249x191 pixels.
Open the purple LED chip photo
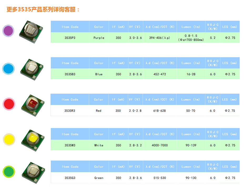coord(31,32)
